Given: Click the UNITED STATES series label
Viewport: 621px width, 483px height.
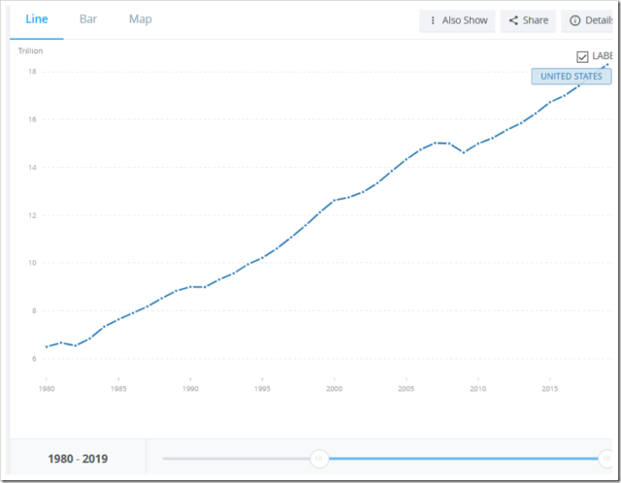Looking at the screenshot, I should click(571, 77).
